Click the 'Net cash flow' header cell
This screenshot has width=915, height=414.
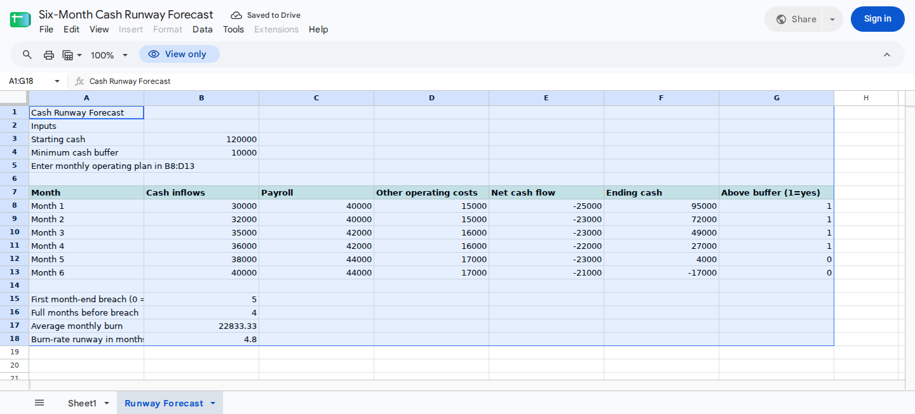(x=546, y=192)
